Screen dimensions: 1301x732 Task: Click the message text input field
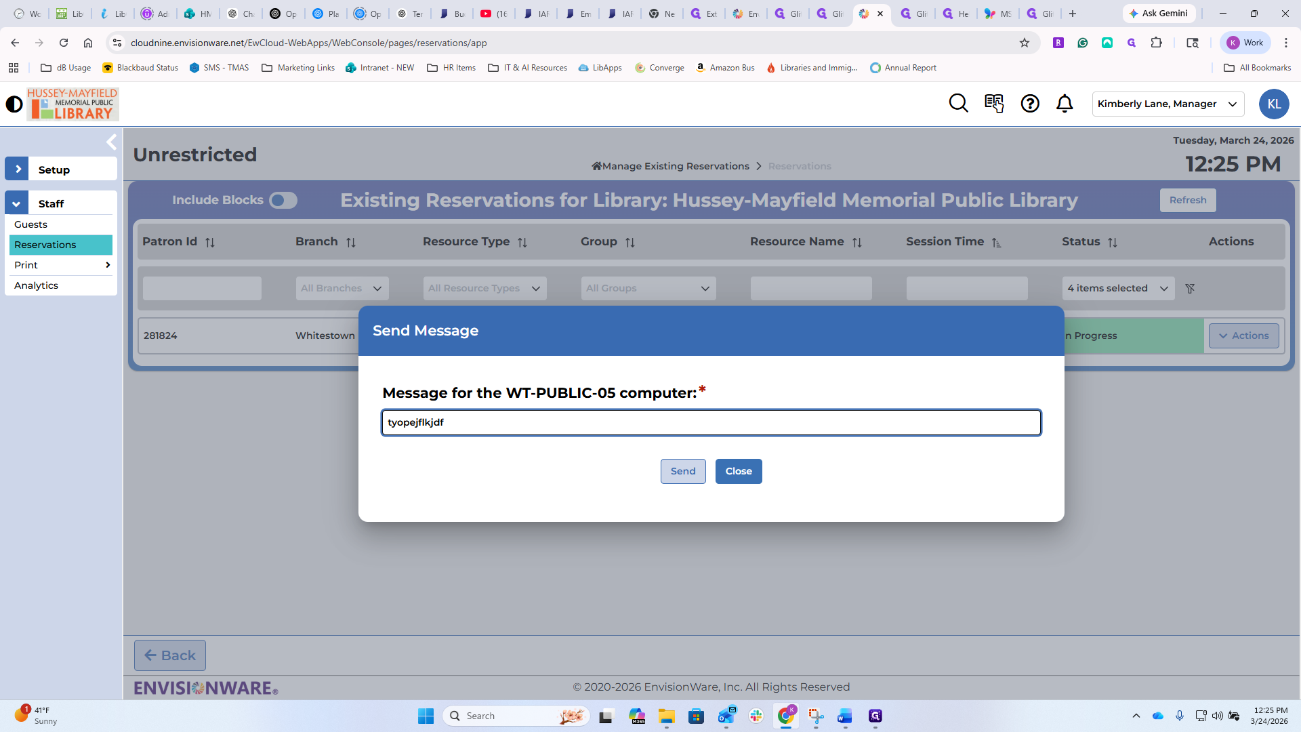(x=711, y=423)
